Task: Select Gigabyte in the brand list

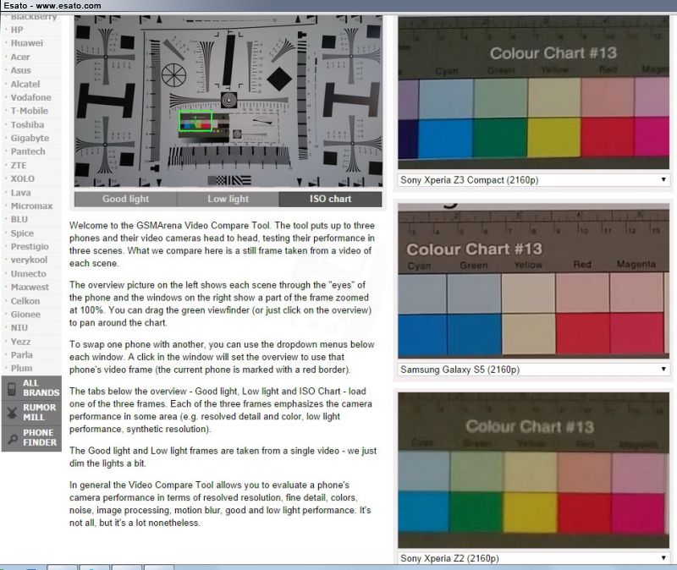Action: pyautogui.click(x=30, y=138)
